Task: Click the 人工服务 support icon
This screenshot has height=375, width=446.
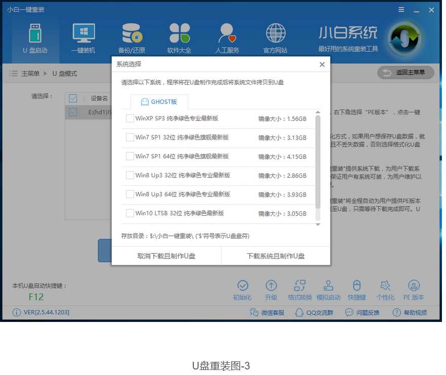Action: click(x=227, y=33)
